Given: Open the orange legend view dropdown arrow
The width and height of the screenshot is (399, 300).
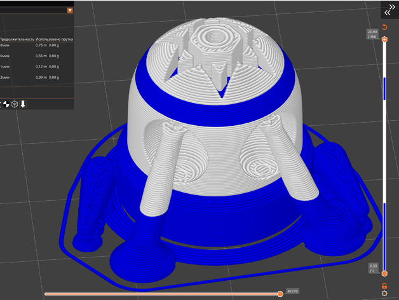Looking at the screenshot, I should [69, 10].
